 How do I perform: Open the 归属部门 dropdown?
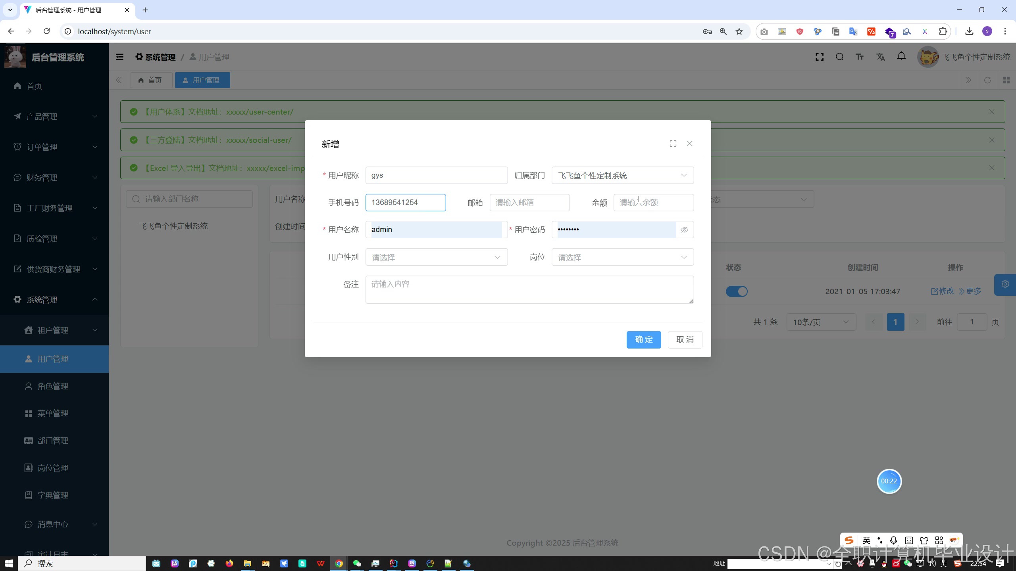click(622, 175)
